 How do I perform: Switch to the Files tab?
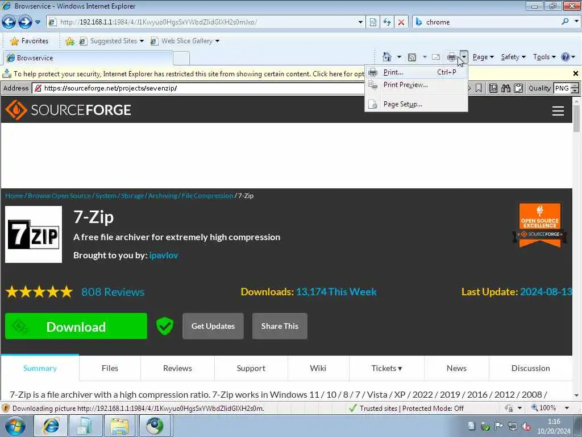[x=110, y=368]
